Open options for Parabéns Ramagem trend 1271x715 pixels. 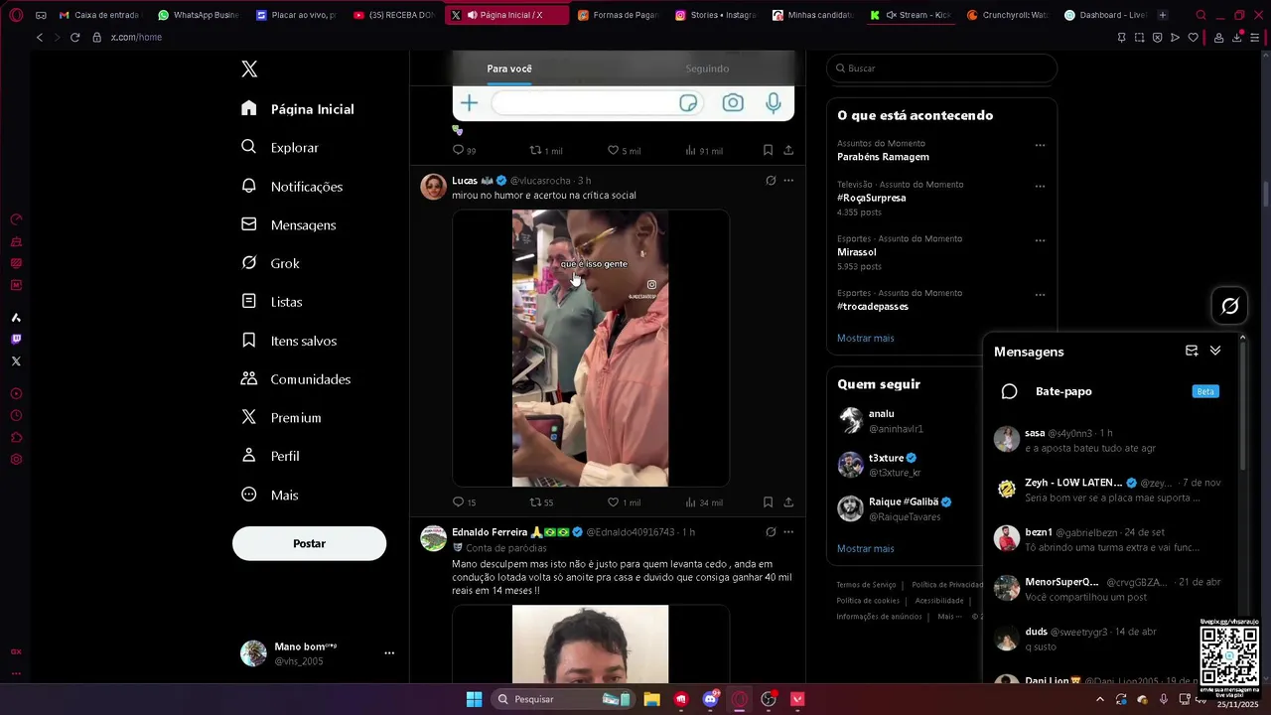point(1040,145)
